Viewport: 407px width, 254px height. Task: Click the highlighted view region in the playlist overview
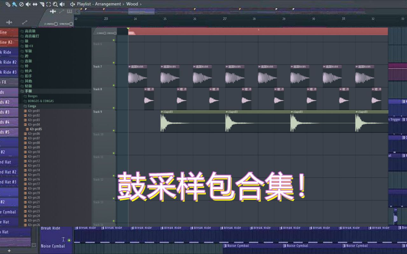tap(141, 11)
